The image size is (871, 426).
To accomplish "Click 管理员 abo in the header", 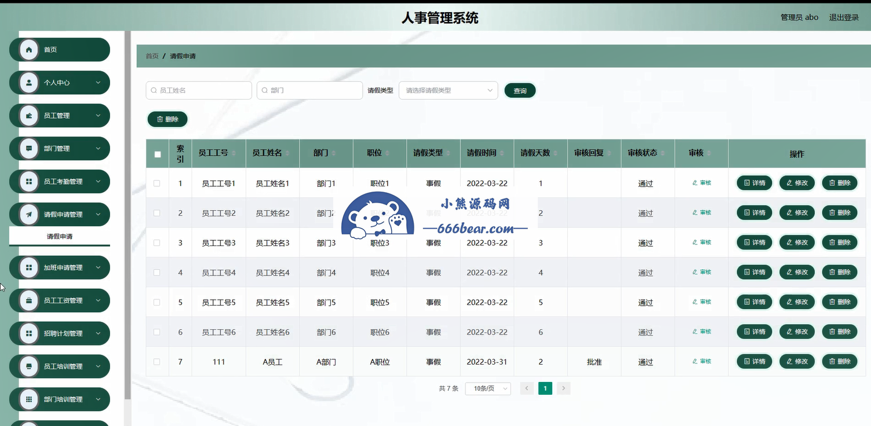I will click(799, 17).
